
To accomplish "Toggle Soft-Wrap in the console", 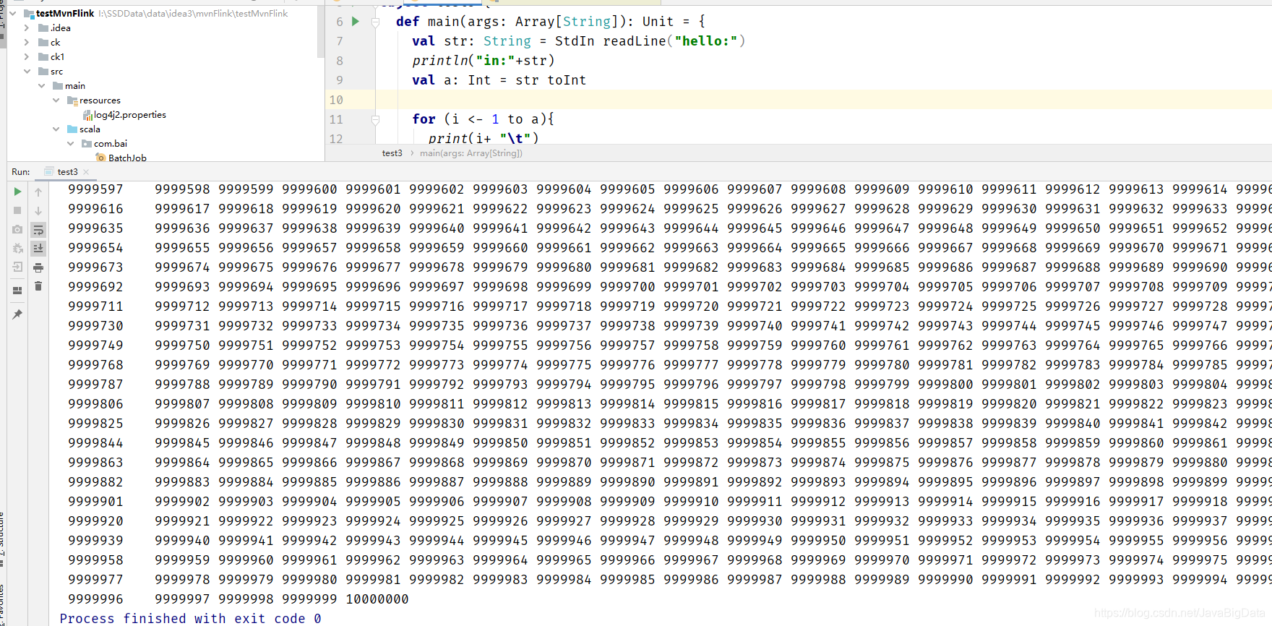I will pyautogui.click(x=38, y=230).
